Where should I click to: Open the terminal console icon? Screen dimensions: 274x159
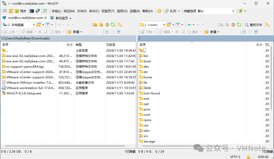coord(32,11)
